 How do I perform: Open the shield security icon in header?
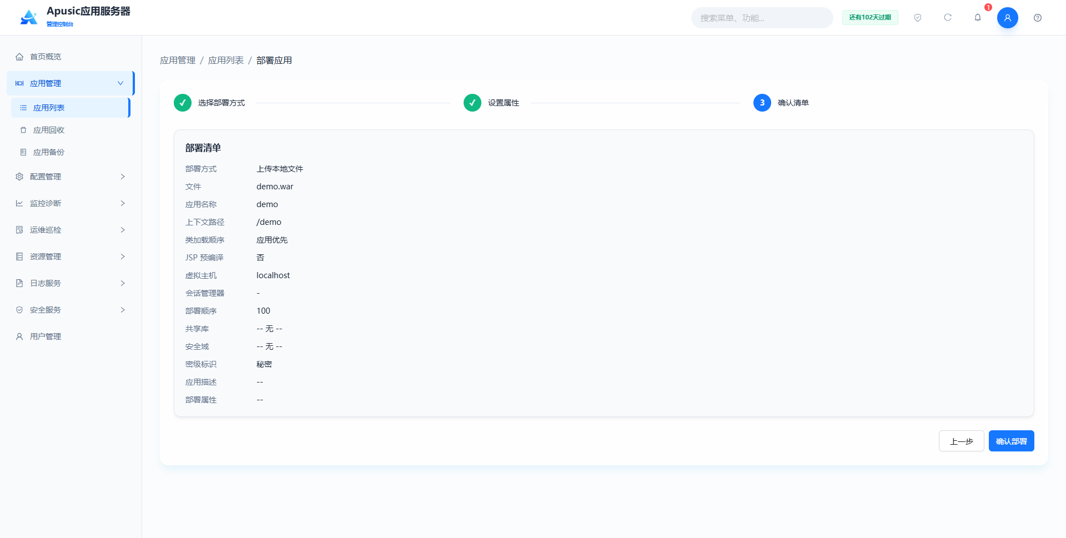[918, 18]
